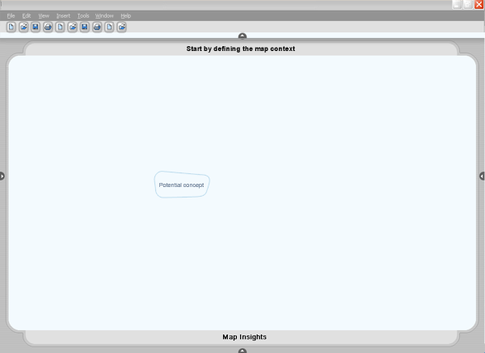Collapse the top panel using its arrow handle
The width and height of the screenshot is (485, 353).
(242, 36)
